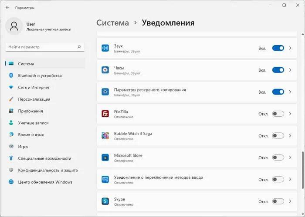Expand Bubble Witch 3 Saga chevron
The image size is (305, 217).
coord(290,136)
